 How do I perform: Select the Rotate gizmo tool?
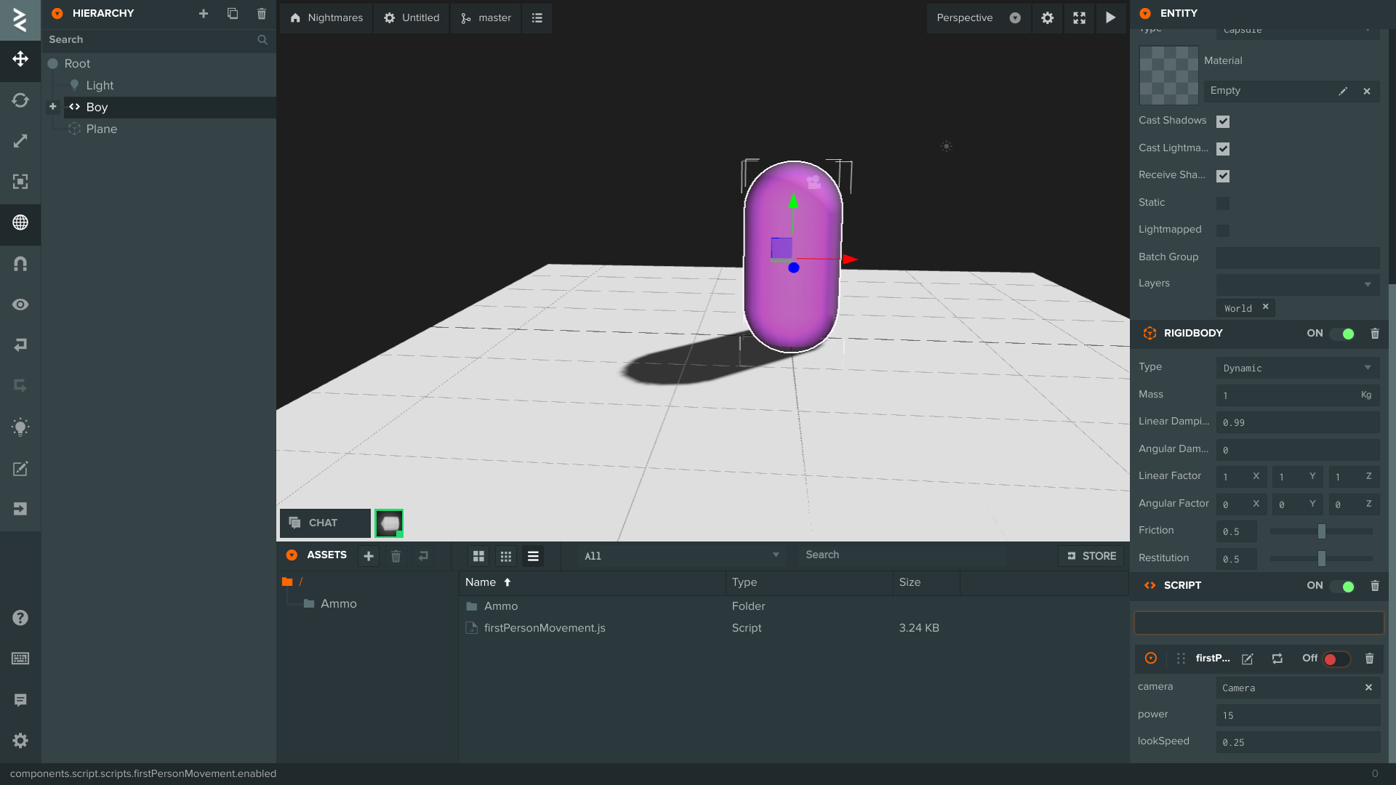point(20,100)
